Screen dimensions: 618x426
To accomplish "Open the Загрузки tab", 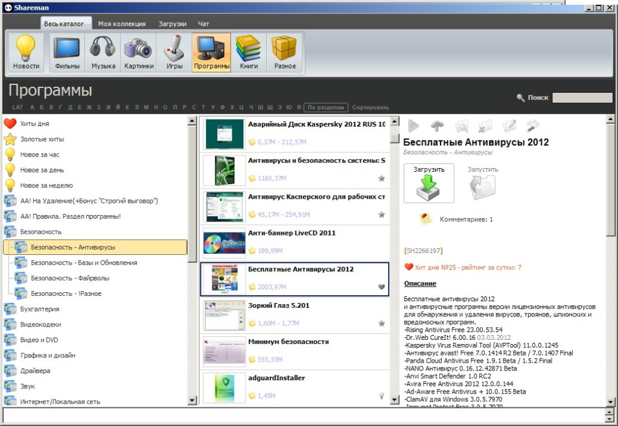I will point(173,24).
